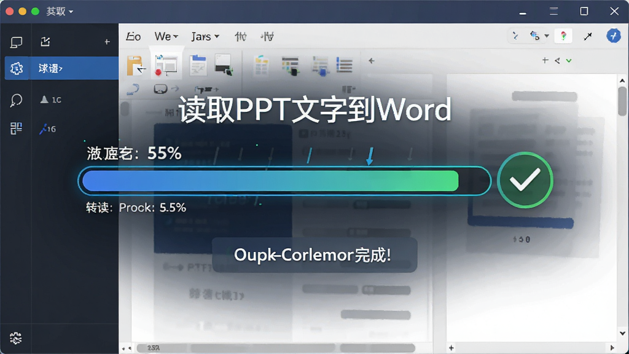Click the curved undo arrow icon
Screen dimensions: 629x354
(x=133, y=89)
